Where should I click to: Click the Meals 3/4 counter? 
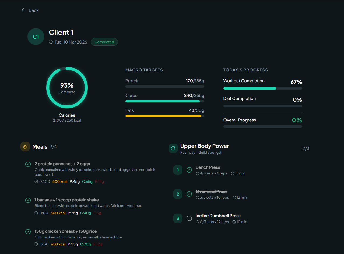point(53,147)
